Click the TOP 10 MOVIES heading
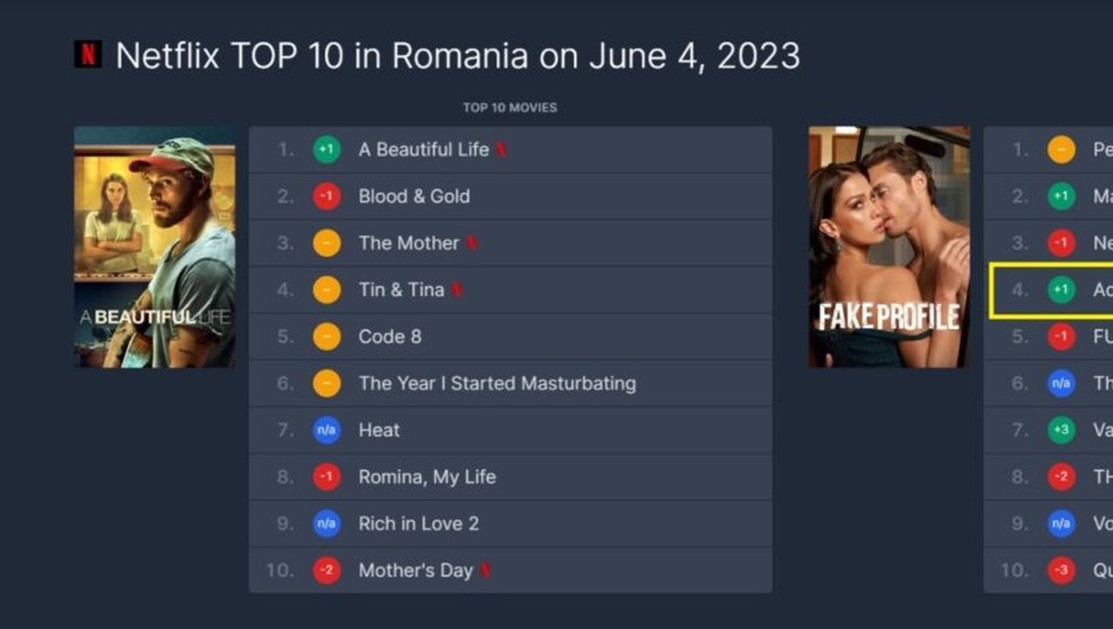This screenshot has width=1113, height=629. pyautogui.click(x=510, y=108)
